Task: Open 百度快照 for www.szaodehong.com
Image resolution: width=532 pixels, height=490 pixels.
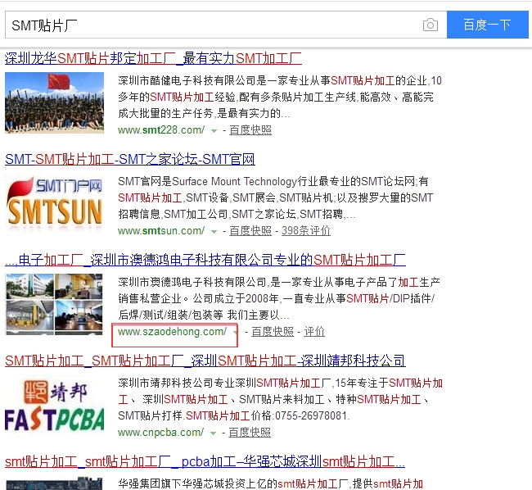Action: pos(273,332)
